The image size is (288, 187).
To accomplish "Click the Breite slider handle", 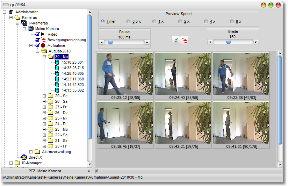I will coord(229,42).
